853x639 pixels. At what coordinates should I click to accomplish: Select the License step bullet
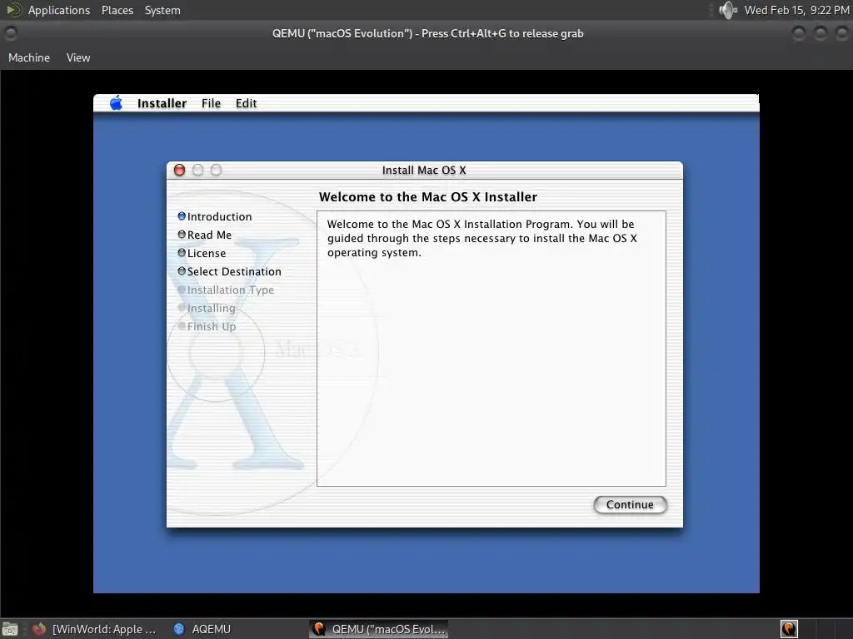[182, 253]
